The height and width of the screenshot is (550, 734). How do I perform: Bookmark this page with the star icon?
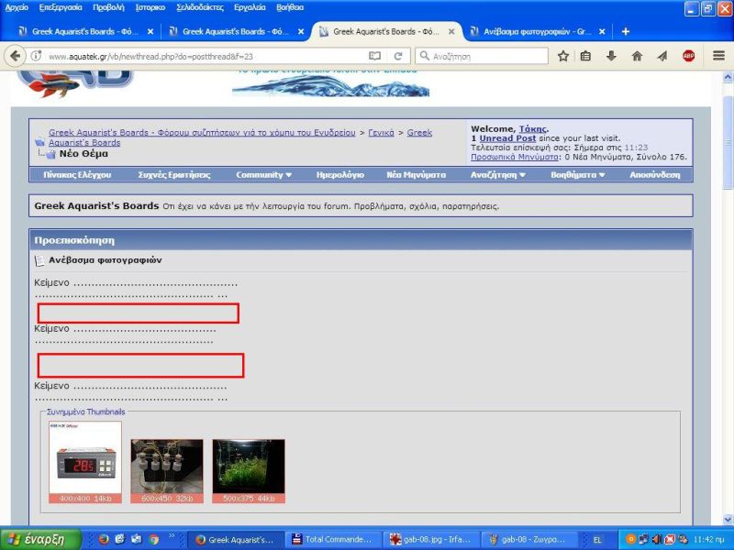pyautogui.click(x=563, y=56)
